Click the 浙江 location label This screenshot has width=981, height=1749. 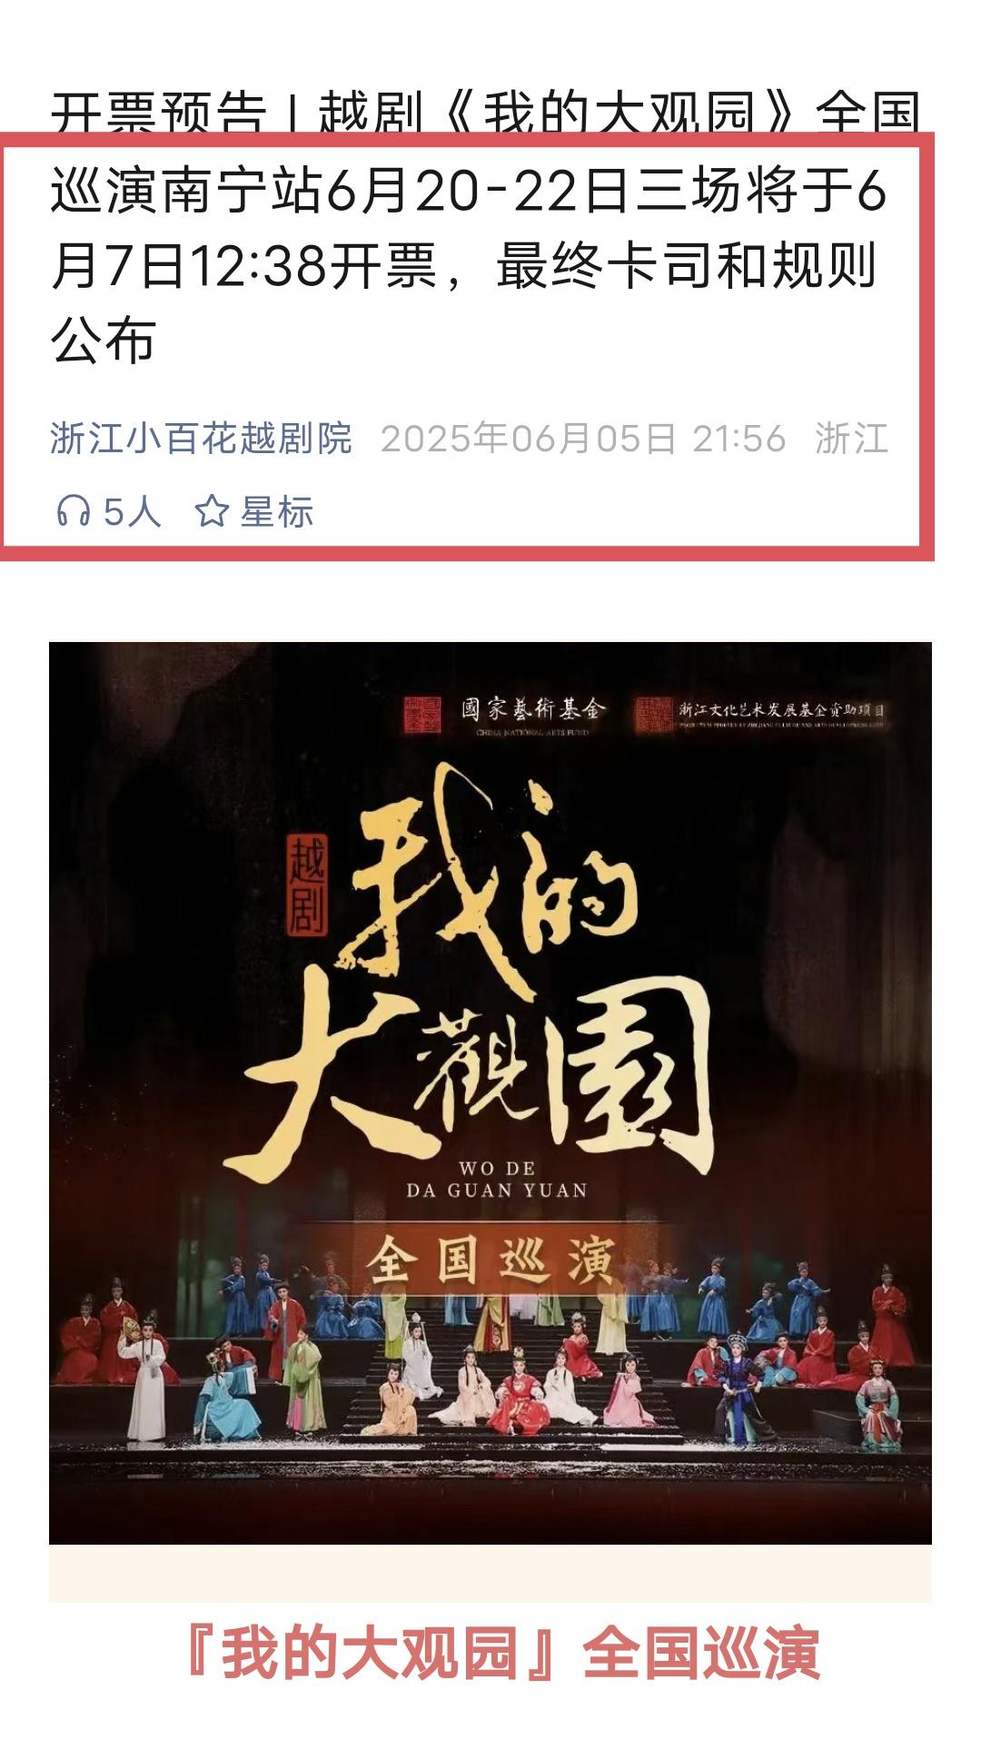[851, 439]
